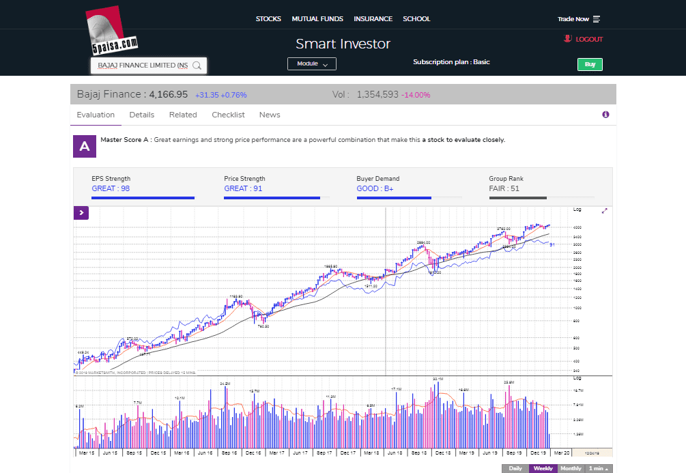The height and width of the screenshot is (473, 686).
Task: Open the News tab
Action: pyautogui.click(x=270, y=115)
